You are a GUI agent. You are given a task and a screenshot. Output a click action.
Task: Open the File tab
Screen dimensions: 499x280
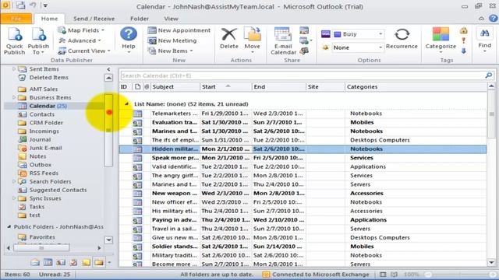pos(16,19)
